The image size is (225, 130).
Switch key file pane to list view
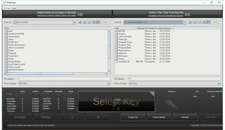pyautogui.click(x=204, y=22)
